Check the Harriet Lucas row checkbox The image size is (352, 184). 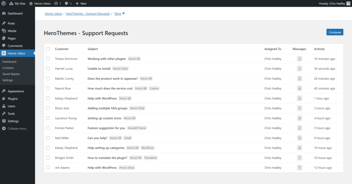pos(48,68)
